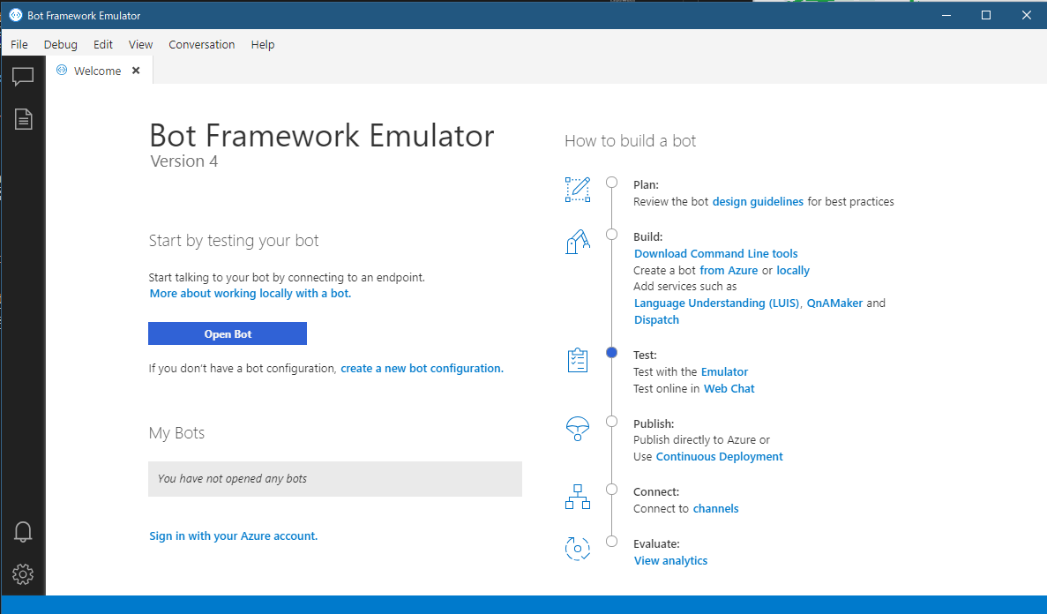Open the Bot Explorer chat icon in sidebar
Screen dimensions: 1047x614
coord(23,78)
